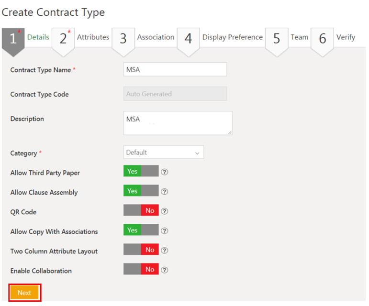
Task: Turn off Allow Copy With Associations
Action: (141, 230)
